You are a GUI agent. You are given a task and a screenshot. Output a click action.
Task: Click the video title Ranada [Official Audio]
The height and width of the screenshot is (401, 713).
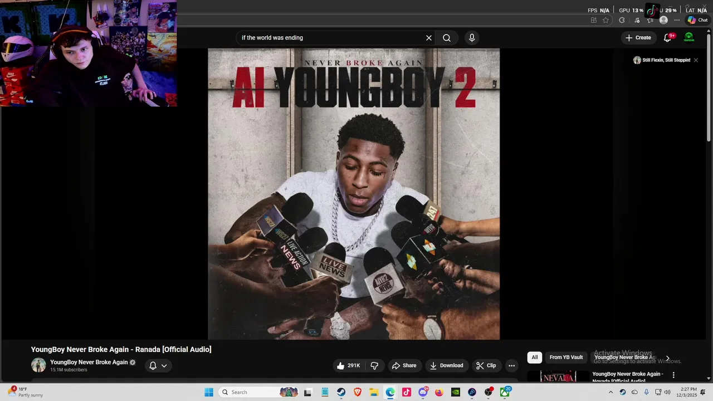pos(121,349)
